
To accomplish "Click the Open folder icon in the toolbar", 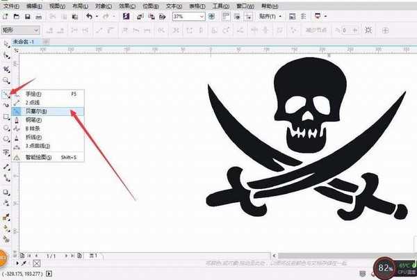I will coord(17,17).
